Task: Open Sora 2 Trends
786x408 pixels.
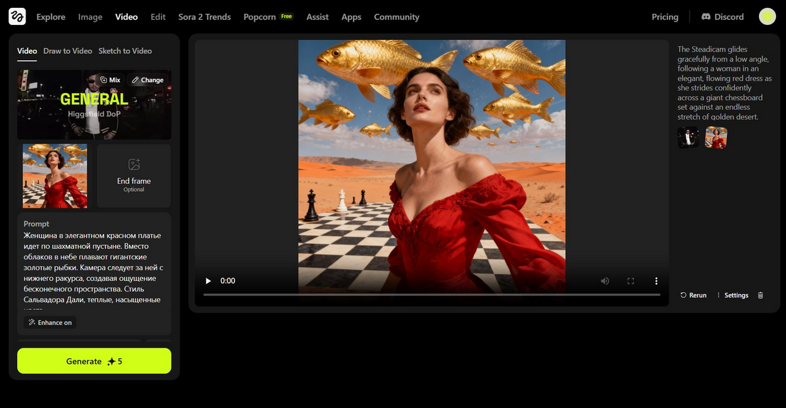Action: pyautogui.click(x=204, y=17)
